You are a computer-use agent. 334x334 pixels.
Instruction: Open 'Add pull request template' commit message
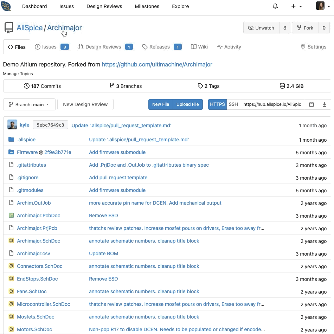click(118, 178)
